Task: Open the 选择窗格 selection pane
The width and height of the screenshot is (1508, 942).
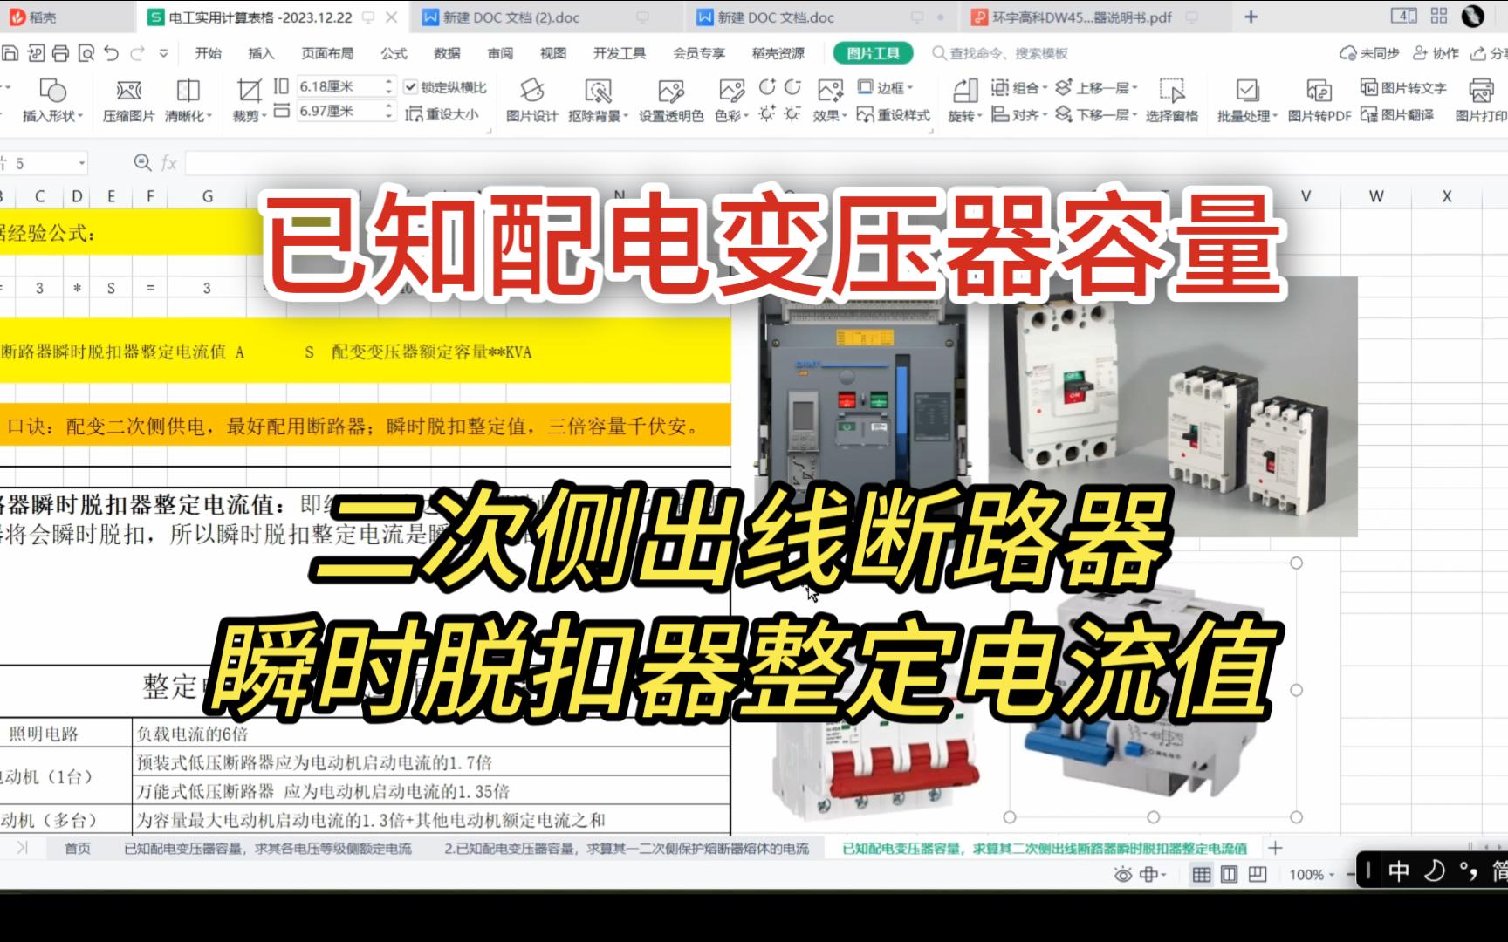Action: [1174, 99]
